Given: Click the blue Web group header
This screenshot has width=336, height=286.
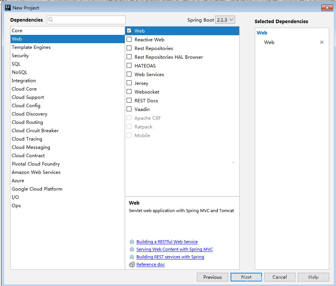Looking at the screenshot, I should [262, 33].
